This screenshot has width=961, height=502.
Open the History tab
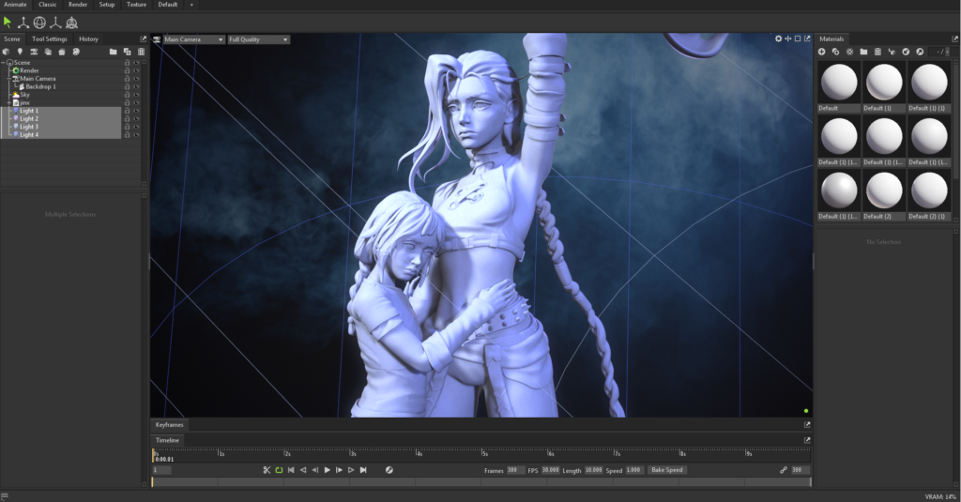(x=88, y=38)
